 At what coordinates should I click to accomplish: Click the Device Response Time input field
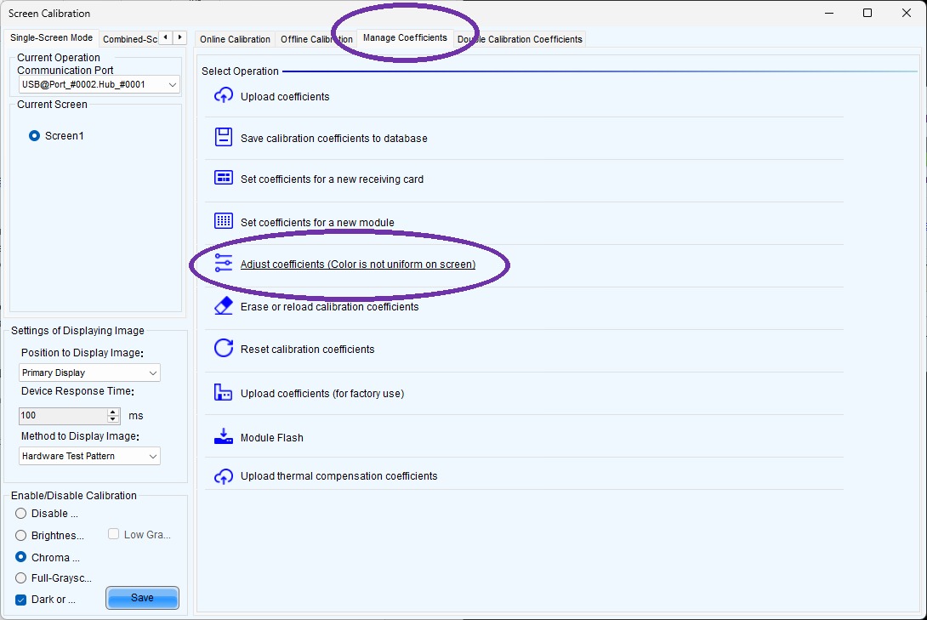(x=63, y=416)
